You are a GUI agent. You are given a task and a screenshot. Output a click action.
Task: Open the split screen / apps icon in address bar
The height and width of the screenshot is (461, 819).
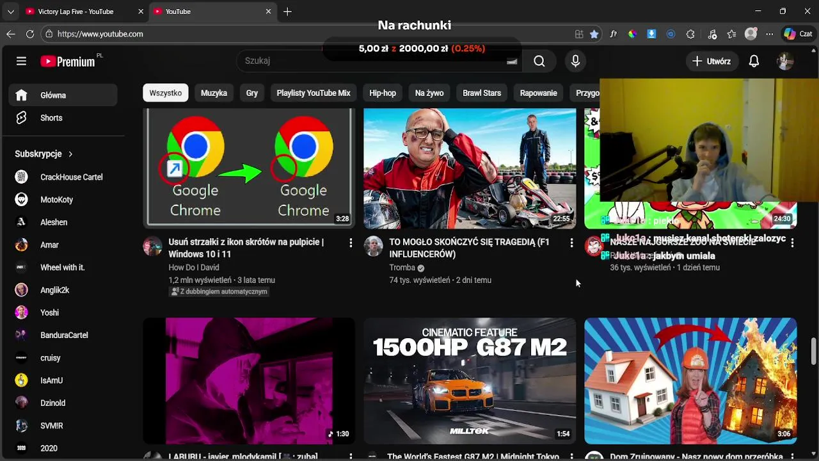pyautogui.click(x=579, y=34)
